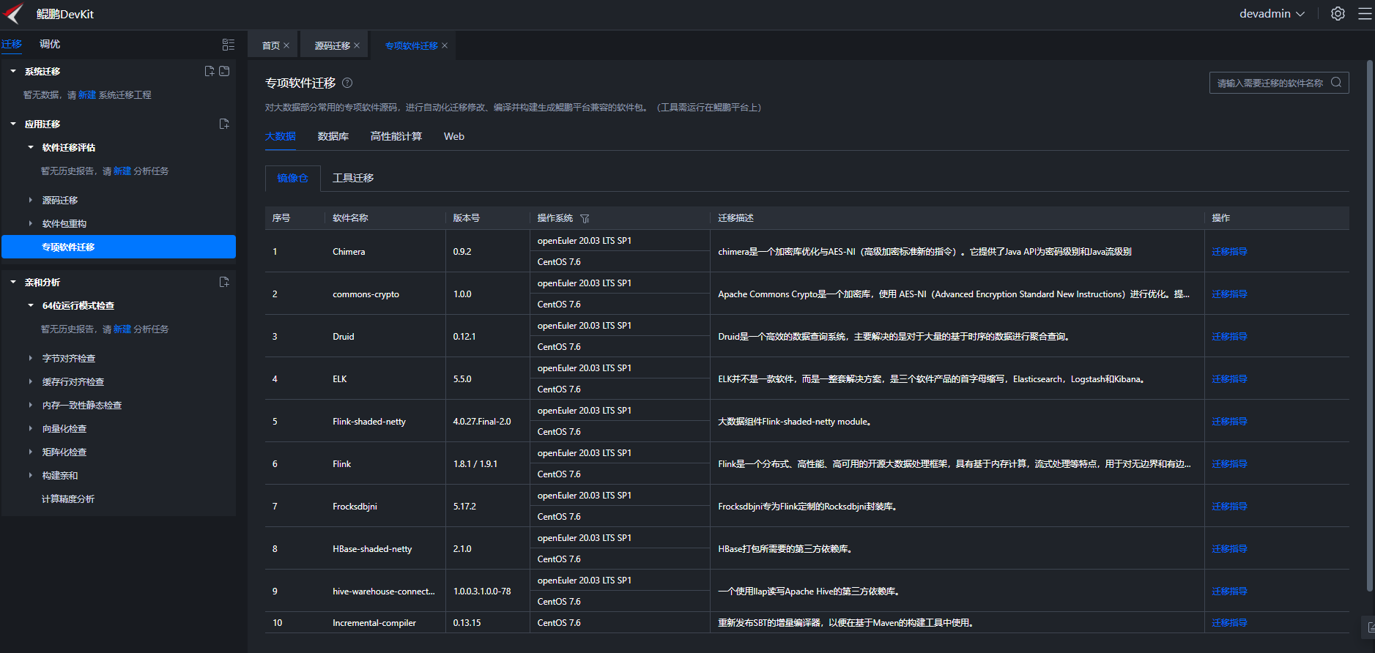The image size is (1375, 653).
Task: Select the 高性能计算 category tab
Action: point(396,136)
